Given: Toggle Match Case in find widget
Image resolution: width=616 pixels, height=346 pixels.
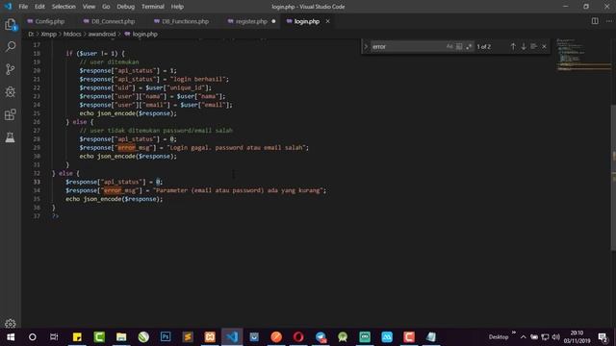Looking at the screenshot, I should pyautogui.click(x=449, y=46).
